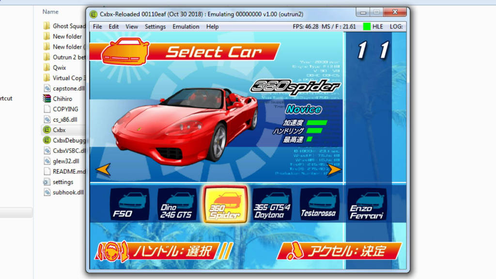Image resolution: width=496 pixels, height=279 pixels.
Task: Click the Novice difficulty label
Action: [304, 109]
